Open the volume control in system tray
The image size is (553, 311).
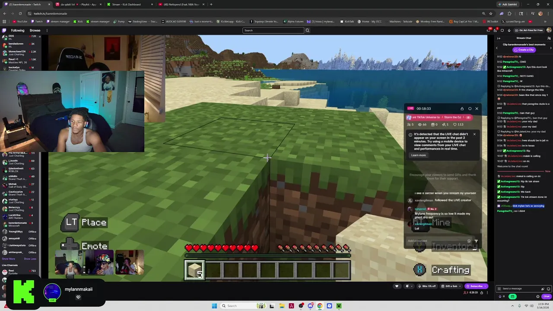[531, 306]
